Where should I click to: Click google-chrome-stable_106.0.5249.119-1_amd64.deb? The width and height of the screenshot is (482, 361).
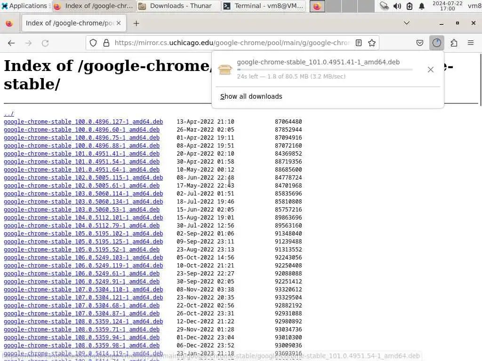(x=83, y=265)
